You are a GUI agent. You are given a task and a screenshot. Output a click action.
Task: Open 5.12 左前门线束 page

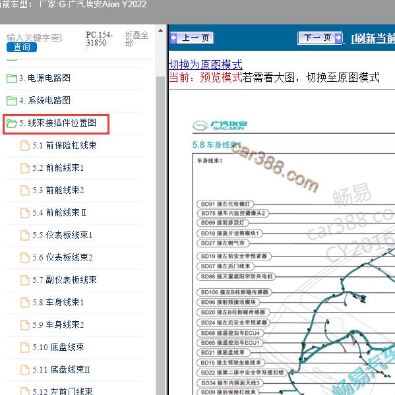click(x=63, y=391)
